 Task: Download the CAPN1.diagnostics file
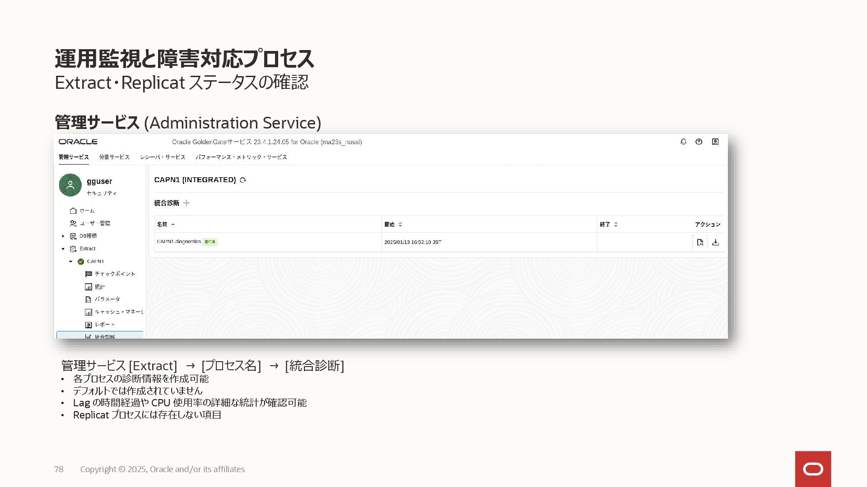[x=715, y=242]
